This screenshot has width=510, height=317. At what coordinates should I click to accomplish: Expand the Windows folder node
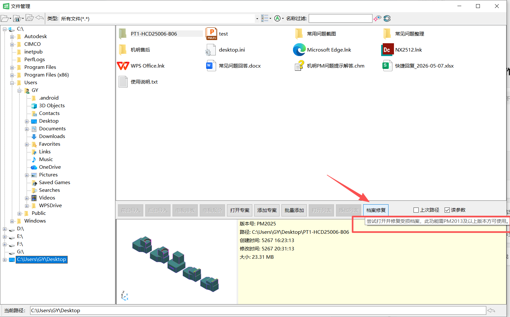pyautogui.click(x=12, y=221)
